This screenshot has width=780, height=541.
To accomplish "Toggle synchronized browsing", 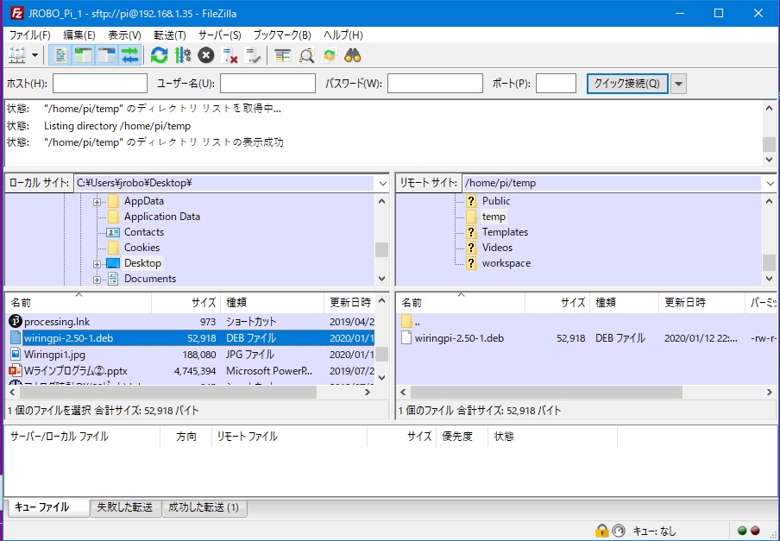I will pos(330,55).
